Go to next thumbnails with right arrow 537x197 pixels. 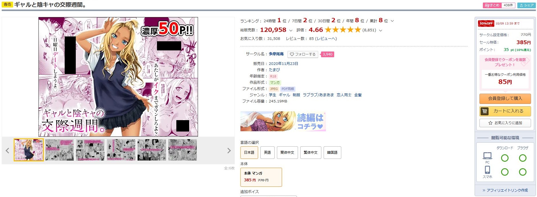pos(229,151)
